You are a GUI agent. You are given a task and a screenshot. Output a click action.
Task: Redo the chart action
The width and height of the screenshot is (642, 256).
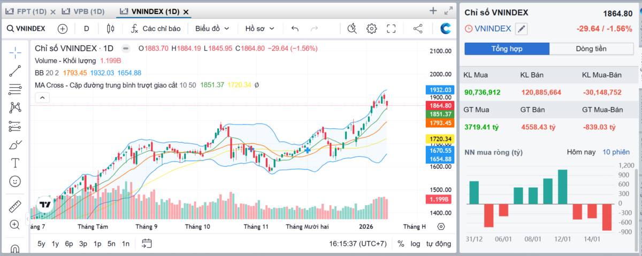pos(315,29)
